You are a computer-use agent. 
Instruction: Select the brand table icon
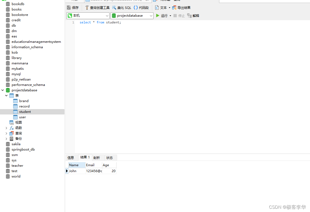click(x=15, y=101)
